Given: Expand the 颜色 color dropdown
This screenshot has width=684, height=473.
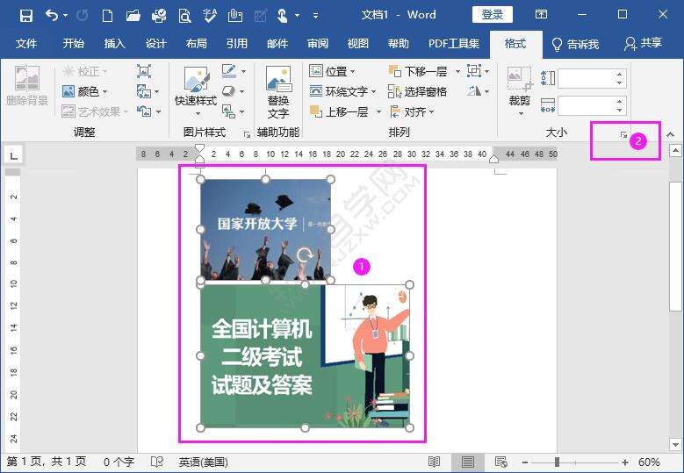Looking at the screenshot, I should click(x=105, y=92).
